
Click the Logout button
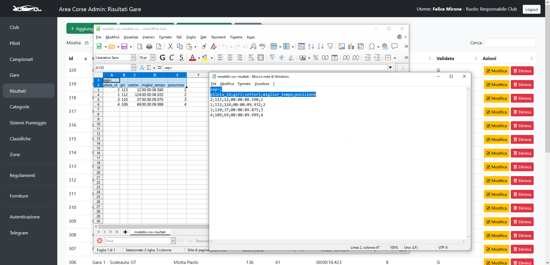pyautogui.click(x=531, y=9)
